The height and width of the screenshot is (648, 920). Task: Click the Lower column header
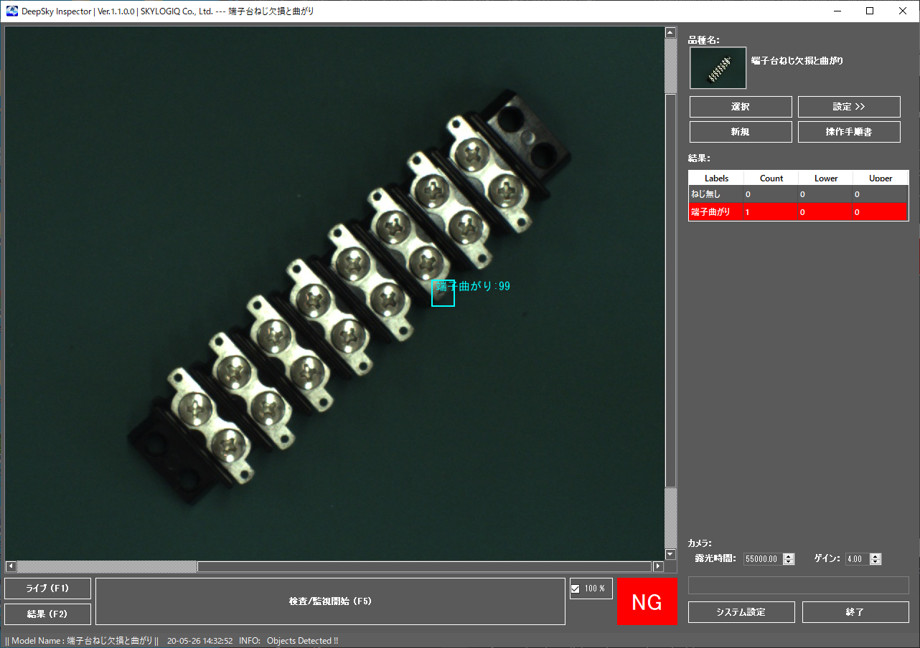click(826, 178)
